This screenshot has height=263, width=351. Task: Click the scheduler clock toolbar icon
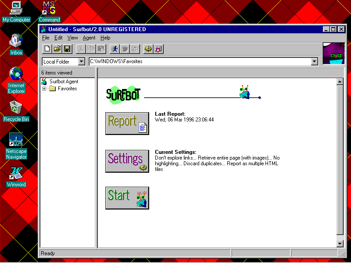pyautogui.click(x=158, y=49)
